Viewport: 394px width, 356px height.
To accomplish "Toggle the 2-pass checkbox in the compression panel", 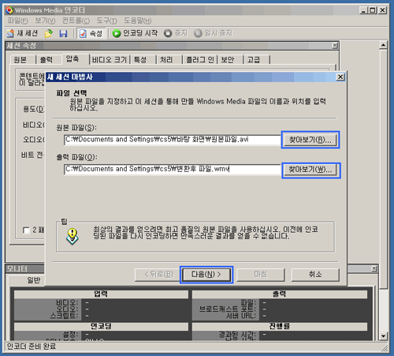I will tap(26, 230).
